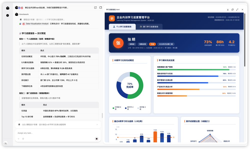Open the Data-Visualization-Analyst agent chip
250x149 pixels.
tap(35, 24)
